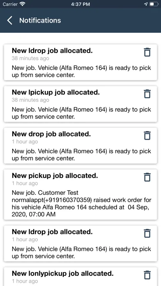The width and height of the screenshot is (161, 286).
Task: Tap the Wi-Fi icon in status bar
Action: [x=23, y=4]
